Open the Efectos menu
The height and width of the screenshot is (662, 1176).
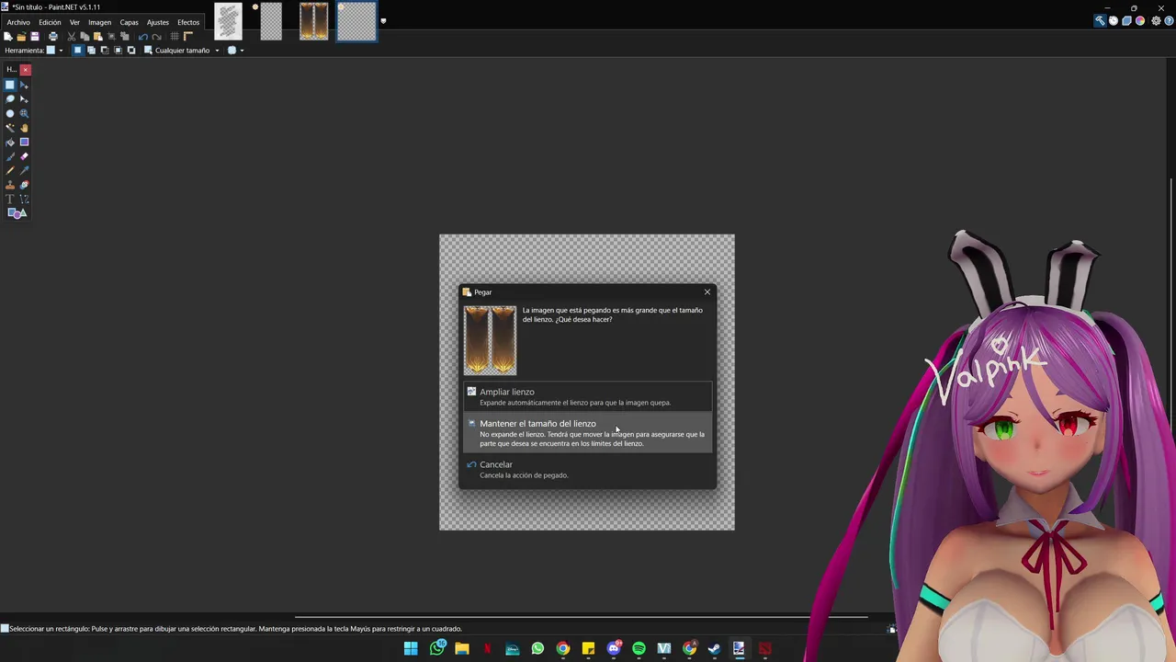coord(188,22)
